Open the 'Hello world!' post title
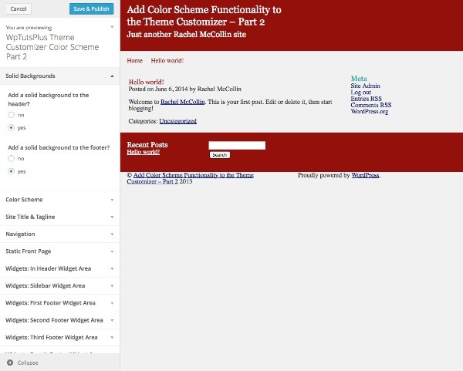The image size is (463, 371). (147, 82)
